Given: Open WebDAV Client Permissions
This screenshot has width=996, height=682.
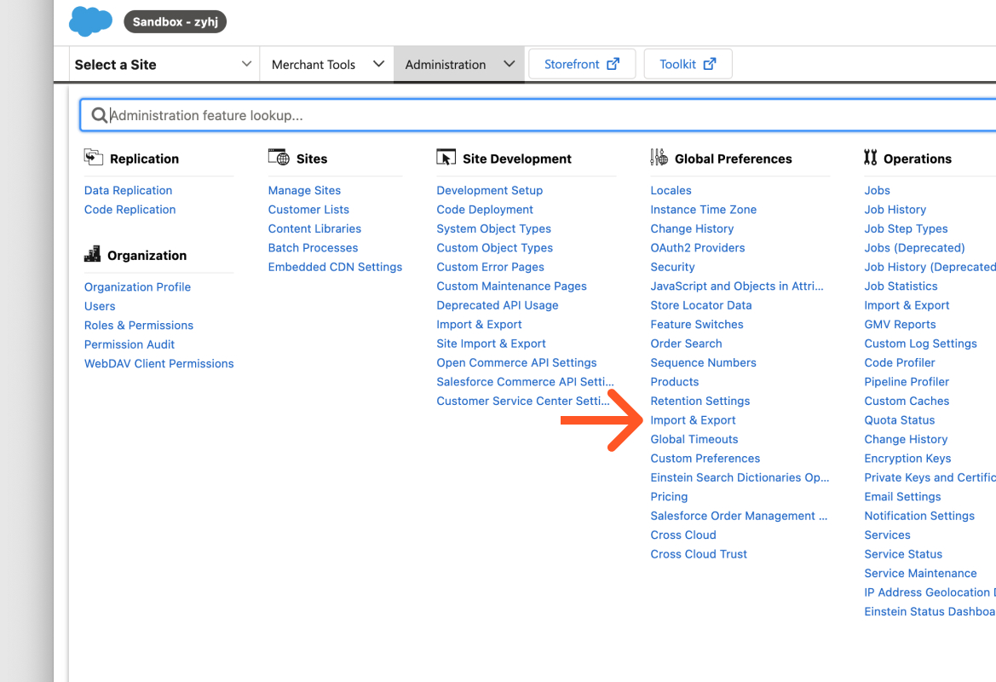Looking at the screenshot, I should pyautogui.click(x=159, y=363).
